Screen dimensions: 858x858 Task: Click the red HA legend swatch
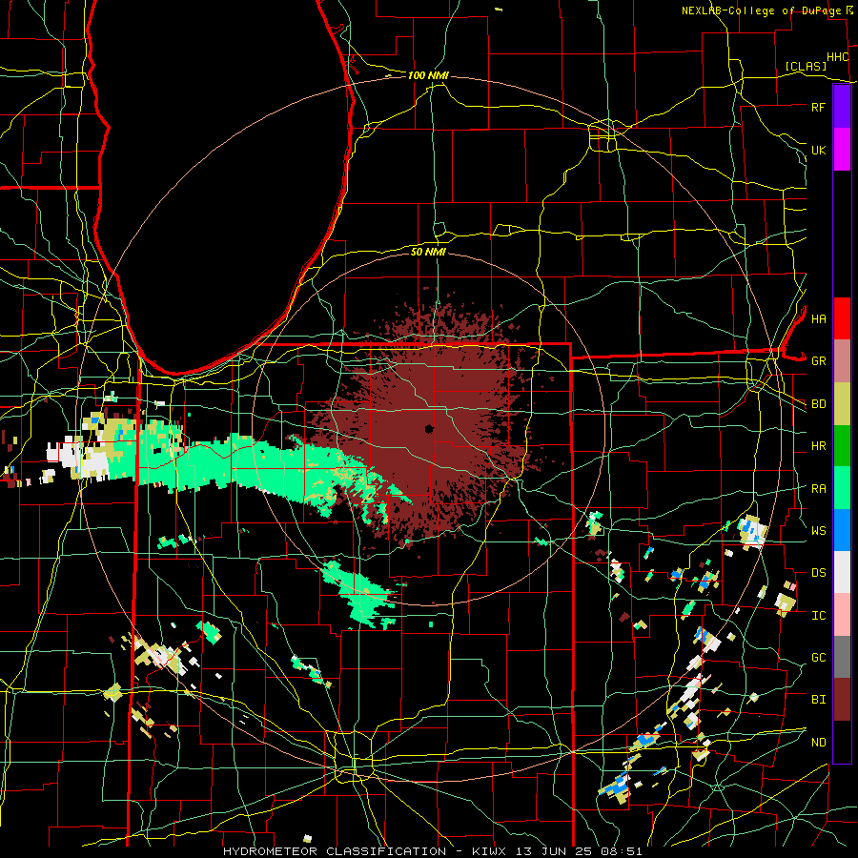(842, 318)
